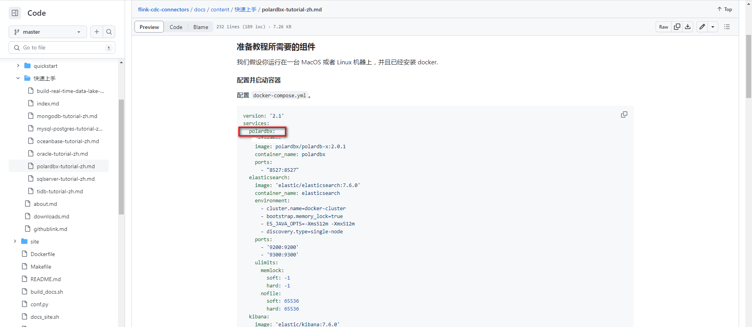Download the raw file
Screen dimensions: 752x327
click(688, 27)
